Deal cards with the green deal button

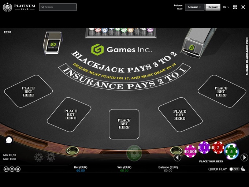(x=134, y=153)
